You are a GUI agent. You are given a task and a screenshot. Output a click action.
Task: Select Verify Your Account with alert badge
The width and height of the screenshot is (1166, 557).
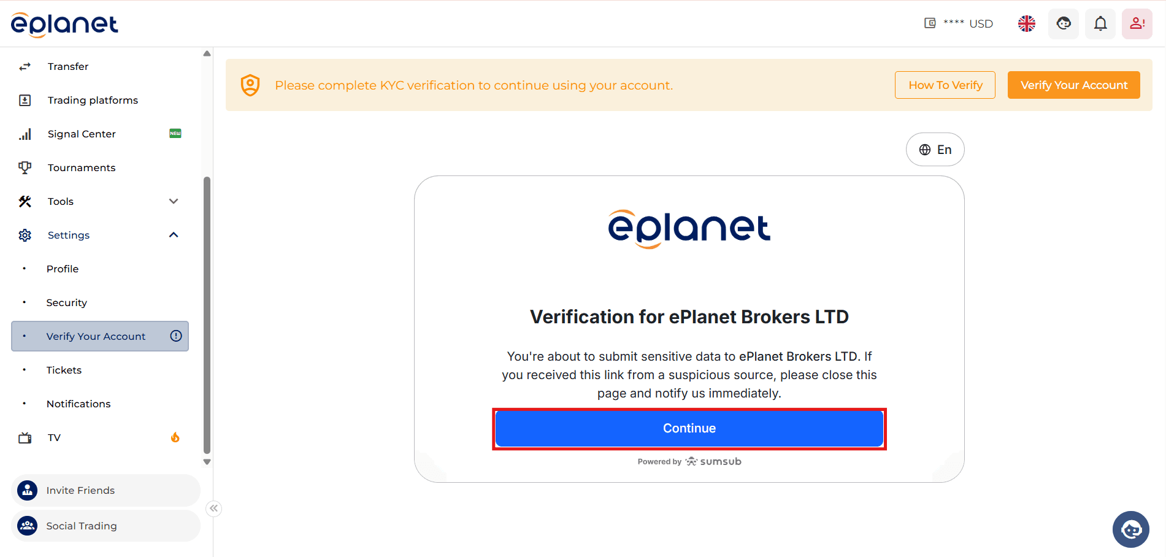(95, 336)
